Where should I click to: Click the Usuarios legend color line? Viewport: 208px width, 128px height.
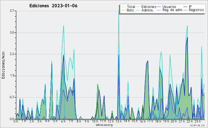pyautogui.click(x=159, y=7)
